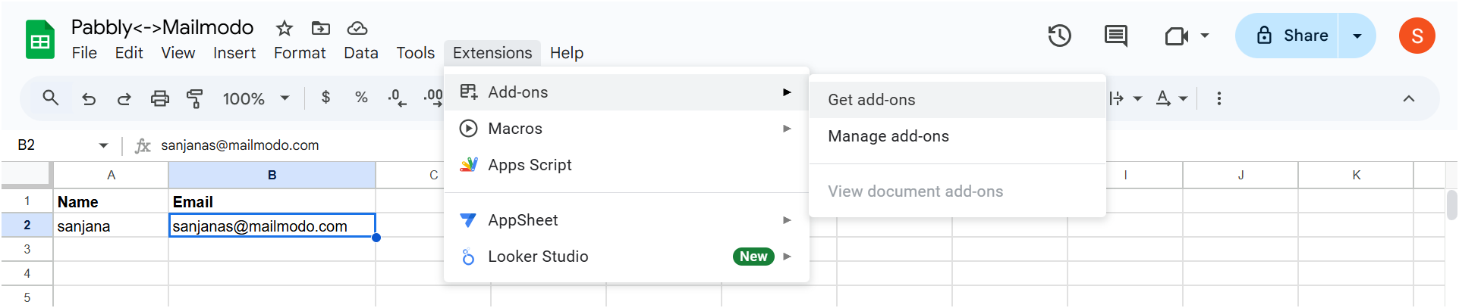This screenshot has height=308, width=1459.
Task: Expand the 100% zoom dropdown
Action: tap(256, 98)
